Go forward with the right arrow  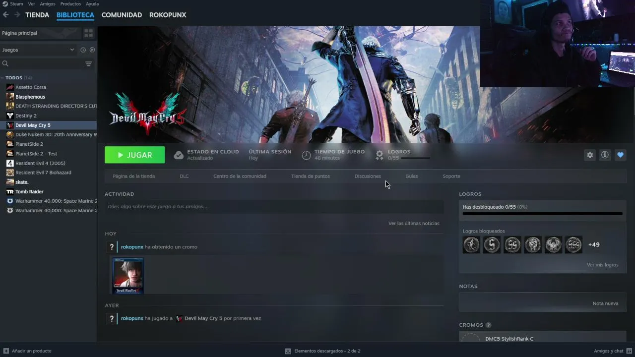(x=17, y=15)
